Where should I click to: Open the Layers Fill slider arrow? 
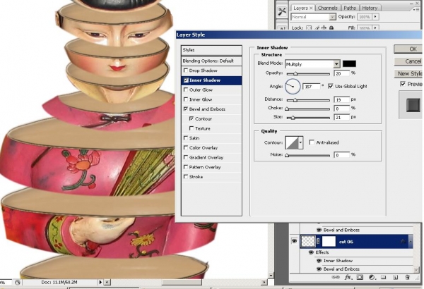[x=375, y=27]
